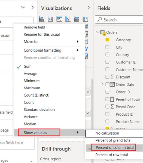Check the Order ID field checkbox

(107, 92)
